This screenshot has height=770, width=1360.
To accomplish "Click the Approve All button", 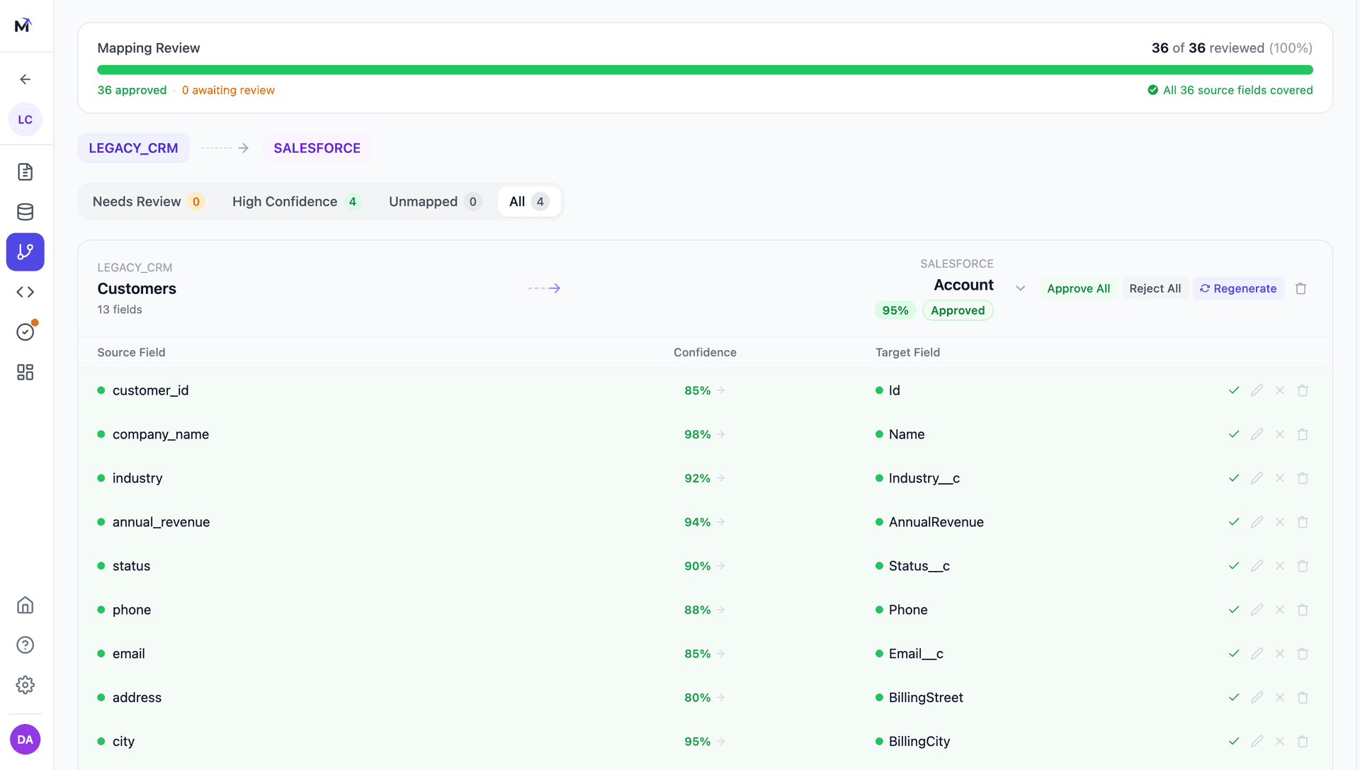I will click(1077, 288).
